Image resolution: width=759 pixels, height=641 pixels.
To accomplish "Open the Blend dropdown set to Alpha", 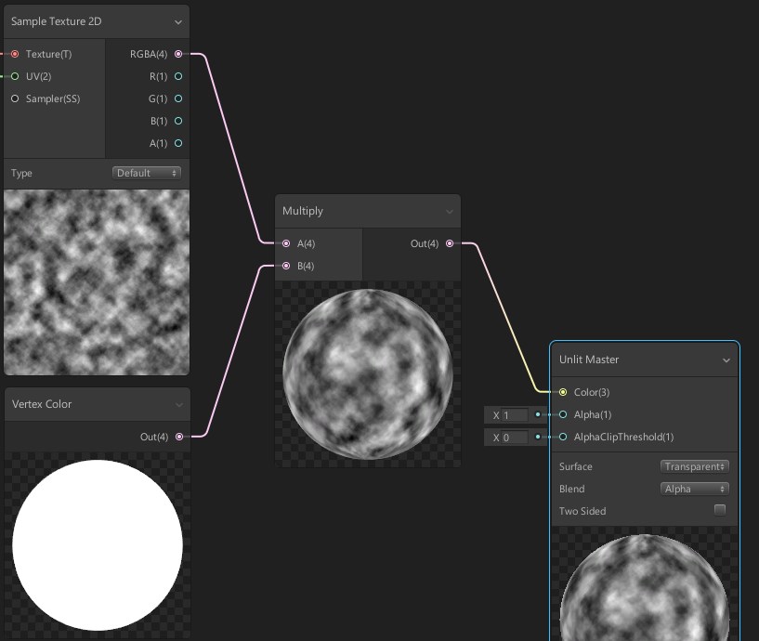I will tap(695, 489).
